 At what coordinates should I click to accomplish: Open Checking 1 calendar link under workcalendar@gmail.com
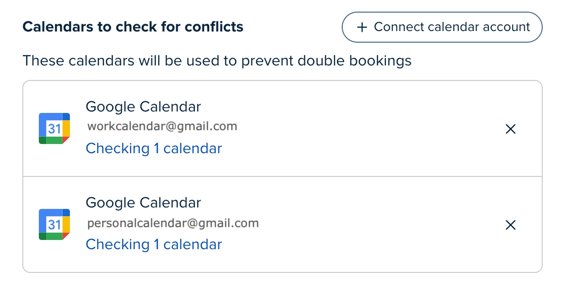coord(154,148)
